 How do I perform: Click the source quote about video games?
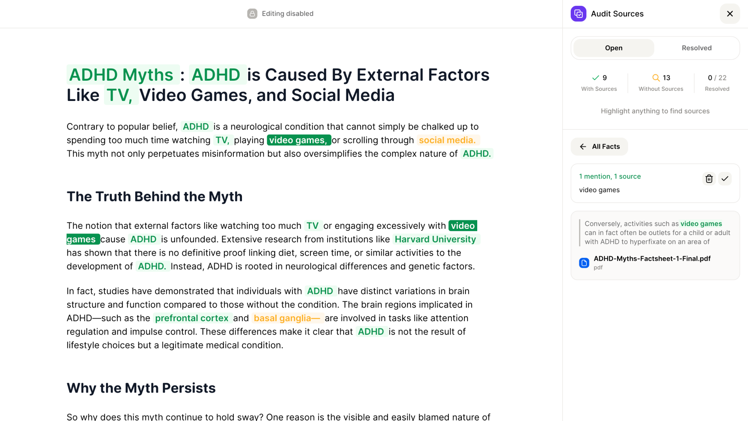657,232
